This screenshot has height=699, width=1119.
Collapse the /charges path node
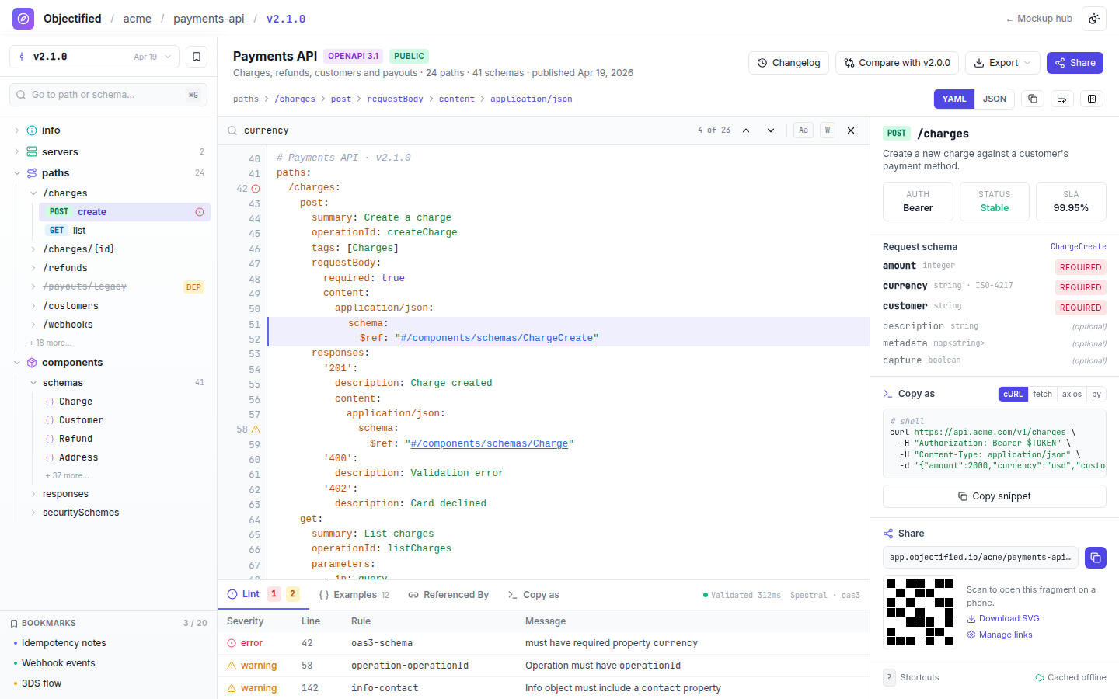pos(33,193)
